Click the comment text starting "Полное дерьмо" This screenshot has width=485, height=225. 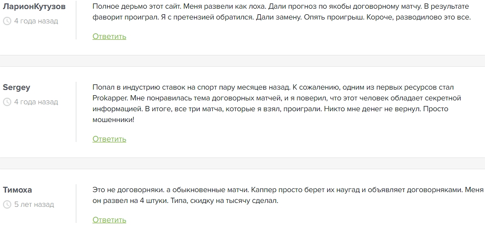pyautogui.click(x=281, y=12)
